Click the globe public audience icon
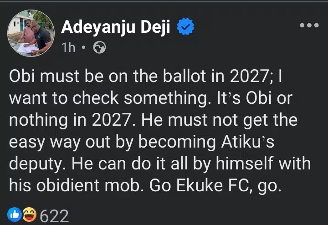Viewport: 328px width, 225px height. pos(99,48)
